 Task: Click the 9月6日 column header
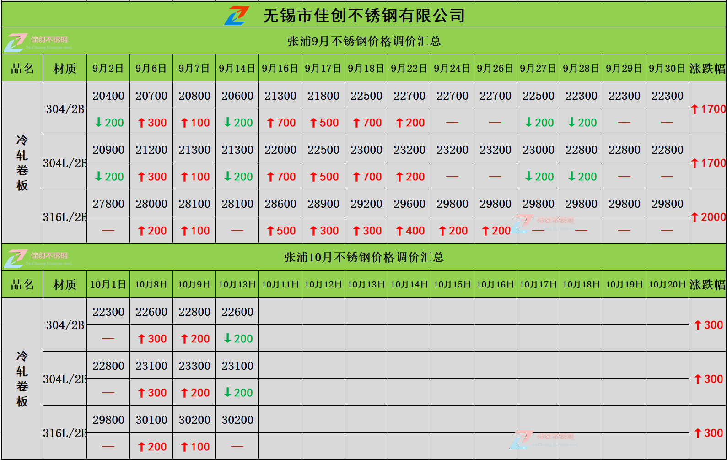[x=151, y=68]
